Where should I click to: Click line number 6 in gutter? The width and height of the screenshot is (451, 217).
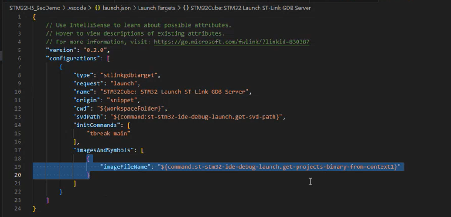click(x=19, y=58)
